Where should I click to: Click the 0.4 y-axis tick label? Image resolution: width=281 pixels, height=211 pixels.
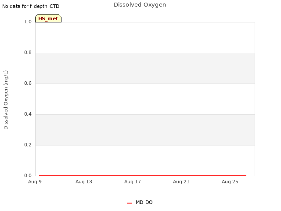tap(28, 114)
